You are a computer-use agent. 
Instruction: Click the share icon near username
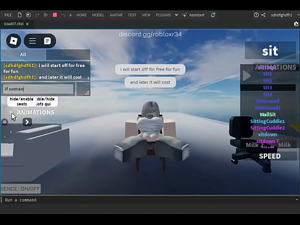tap(264, 15)
